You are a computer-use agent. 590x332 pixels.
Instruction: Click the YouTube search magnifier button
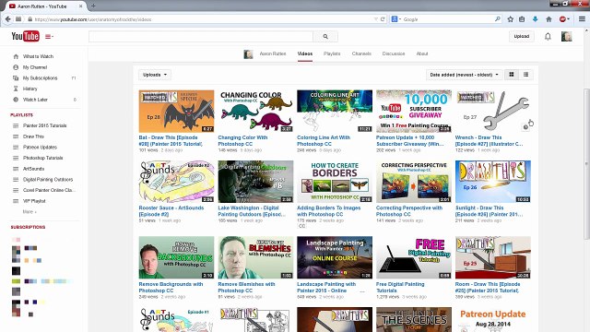325,37
